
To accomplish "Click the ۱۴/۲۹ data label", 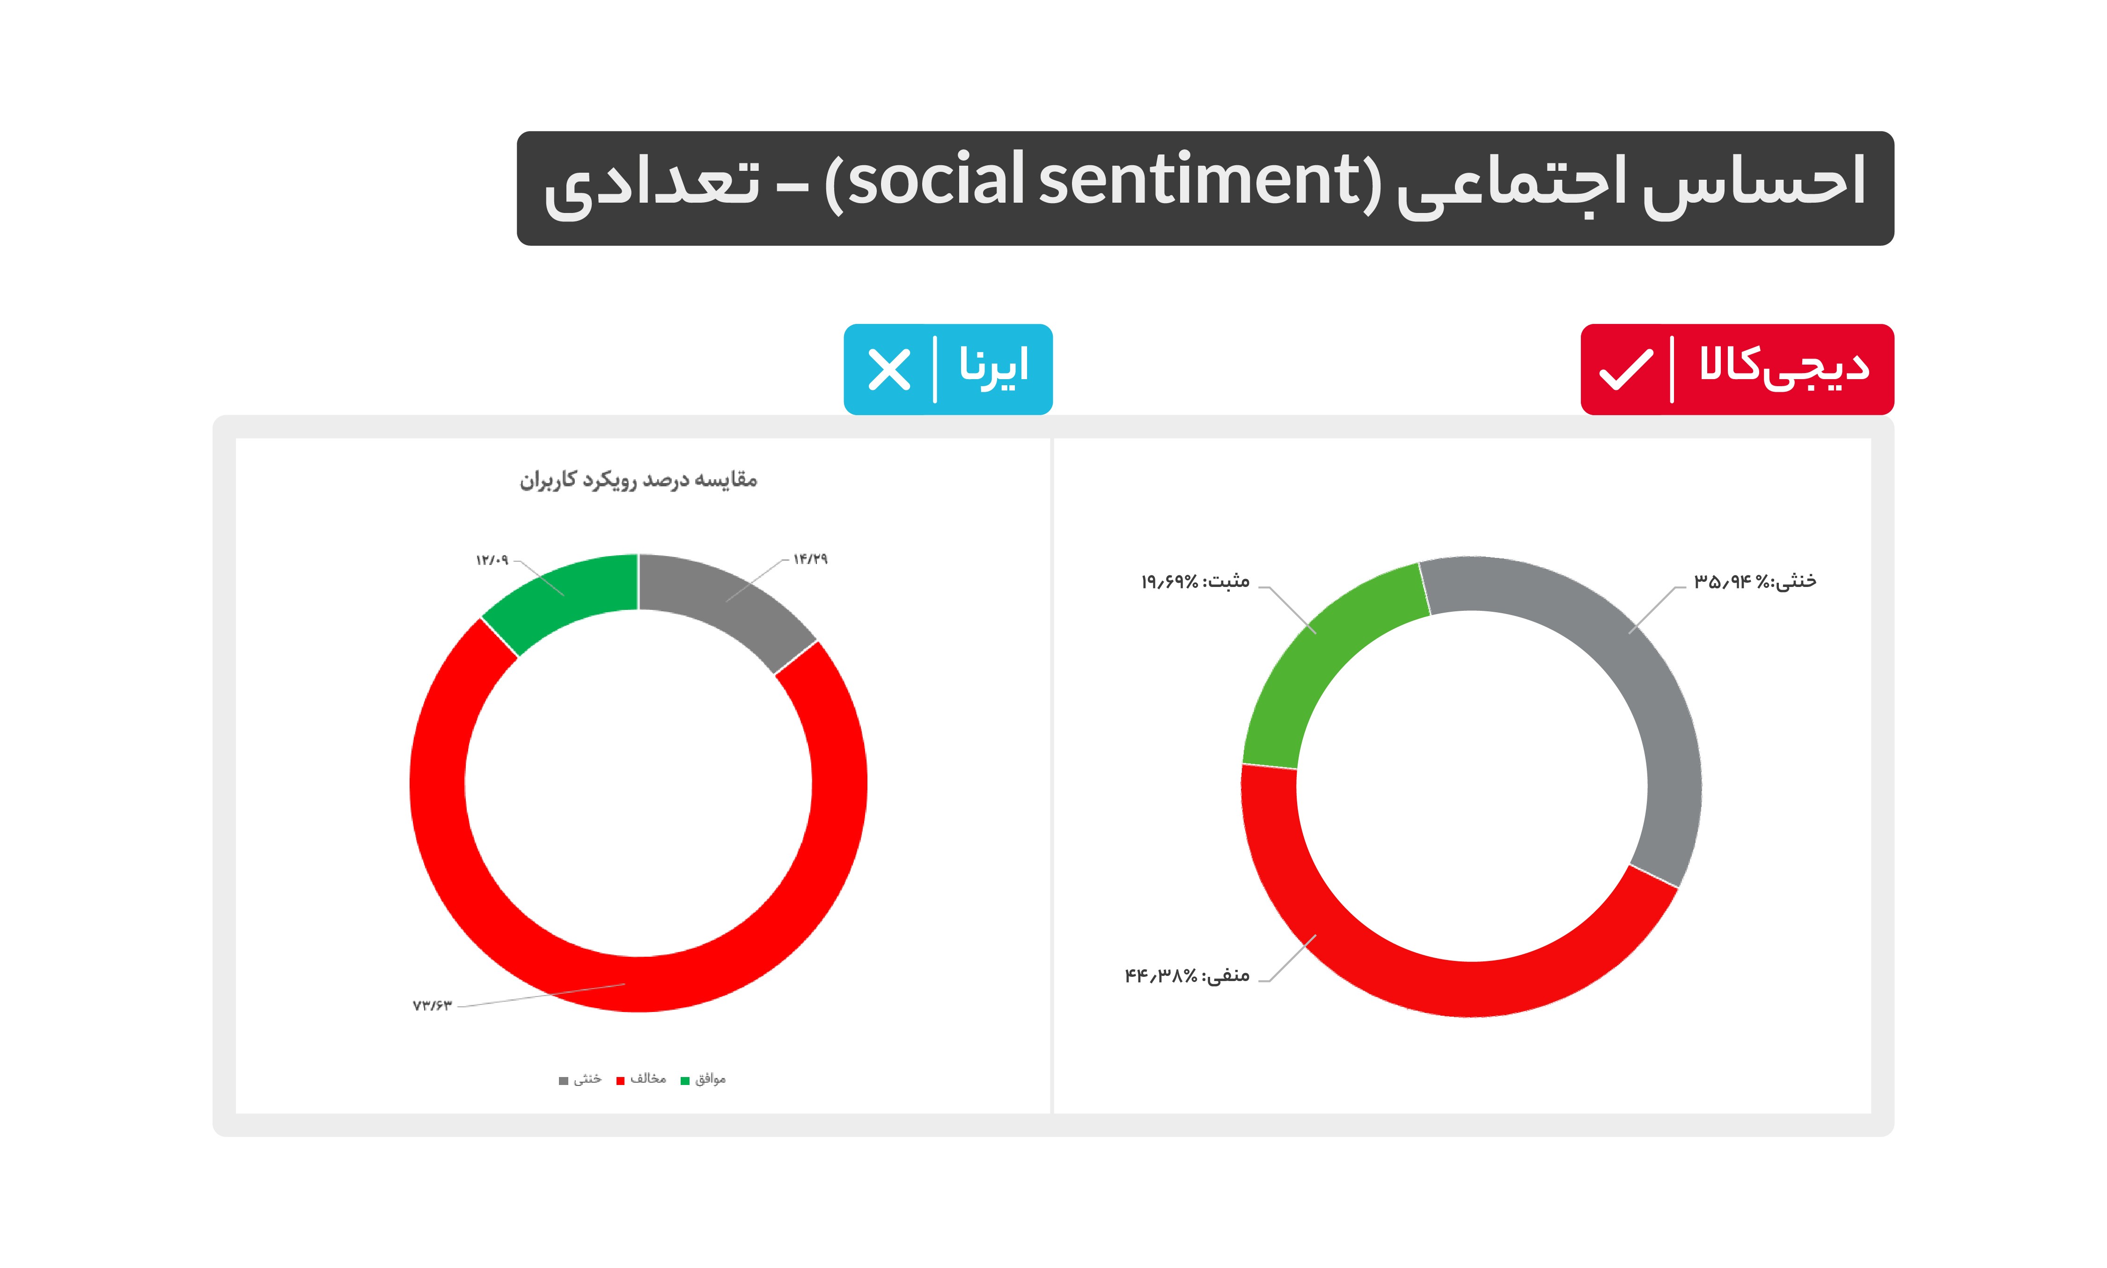I will pyautogui.click(x=810, y=559).
